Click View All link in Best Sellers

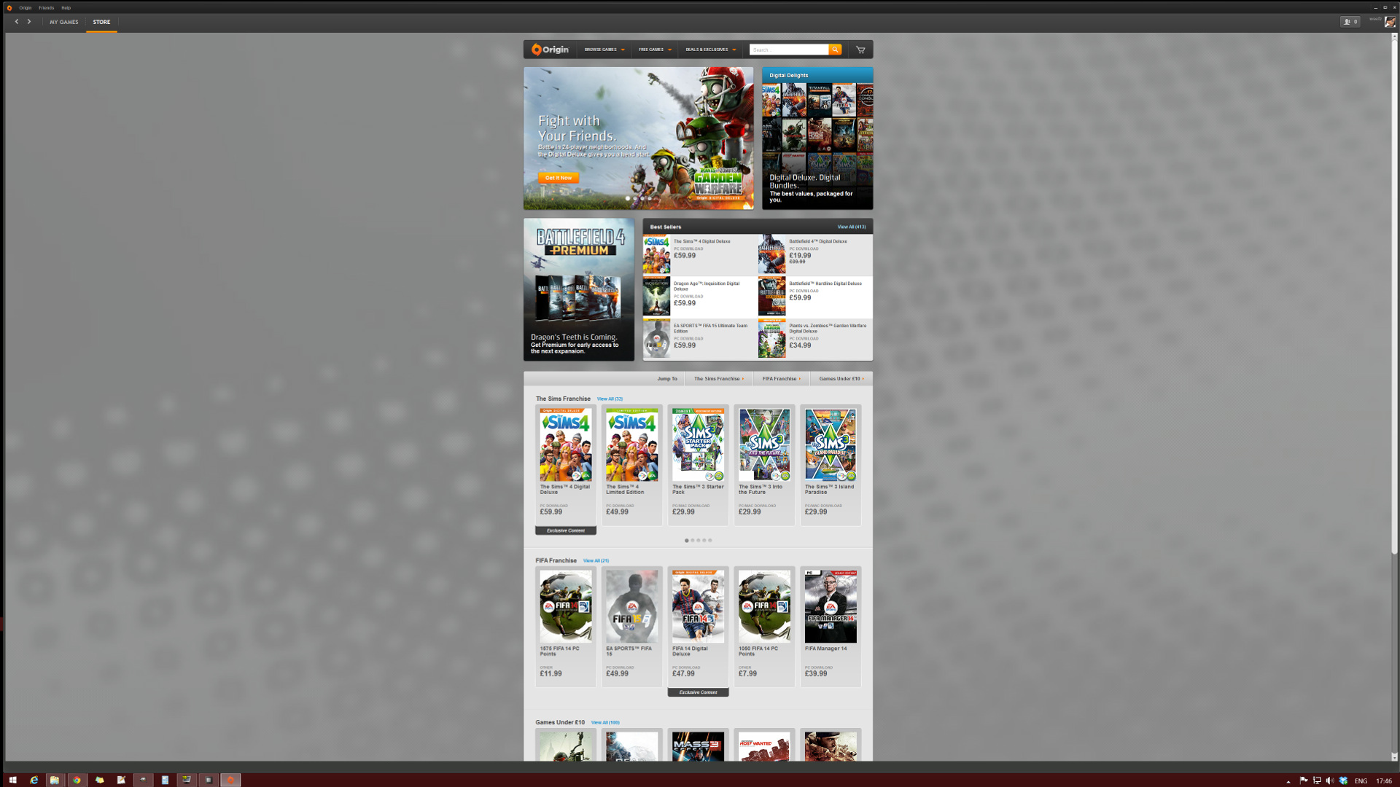click(851, 227)
